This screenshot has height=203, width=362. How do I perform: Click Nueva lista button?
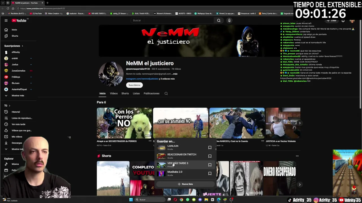pyautogui.click(x=186, y=184)
